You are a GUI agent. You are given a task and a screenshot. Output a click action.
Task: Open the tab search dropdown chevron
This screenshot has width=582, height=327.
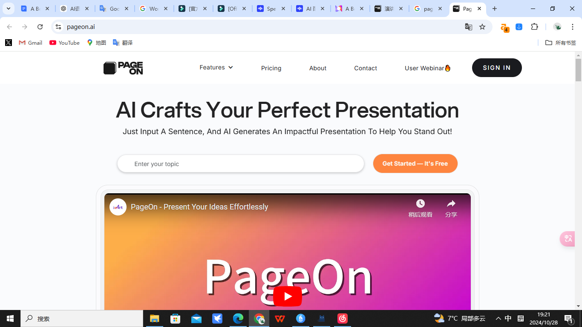[8, 9]
